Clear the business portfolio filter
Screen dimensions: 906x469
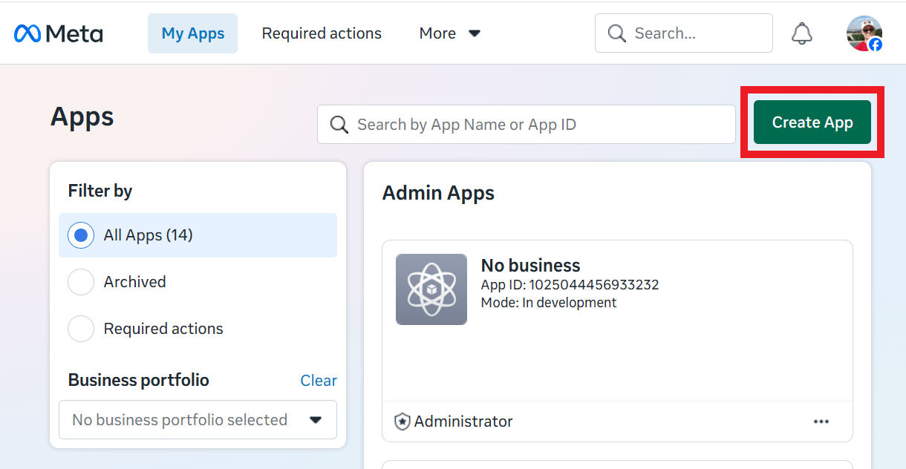pyautogui.click(x=319, y=381)
